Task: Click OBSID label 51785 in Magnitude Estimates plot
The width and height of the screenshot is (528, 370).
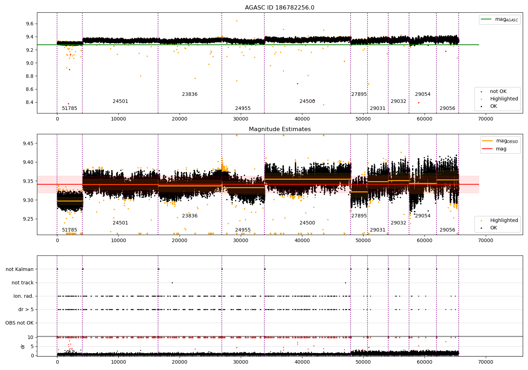Action: (69, 230)
